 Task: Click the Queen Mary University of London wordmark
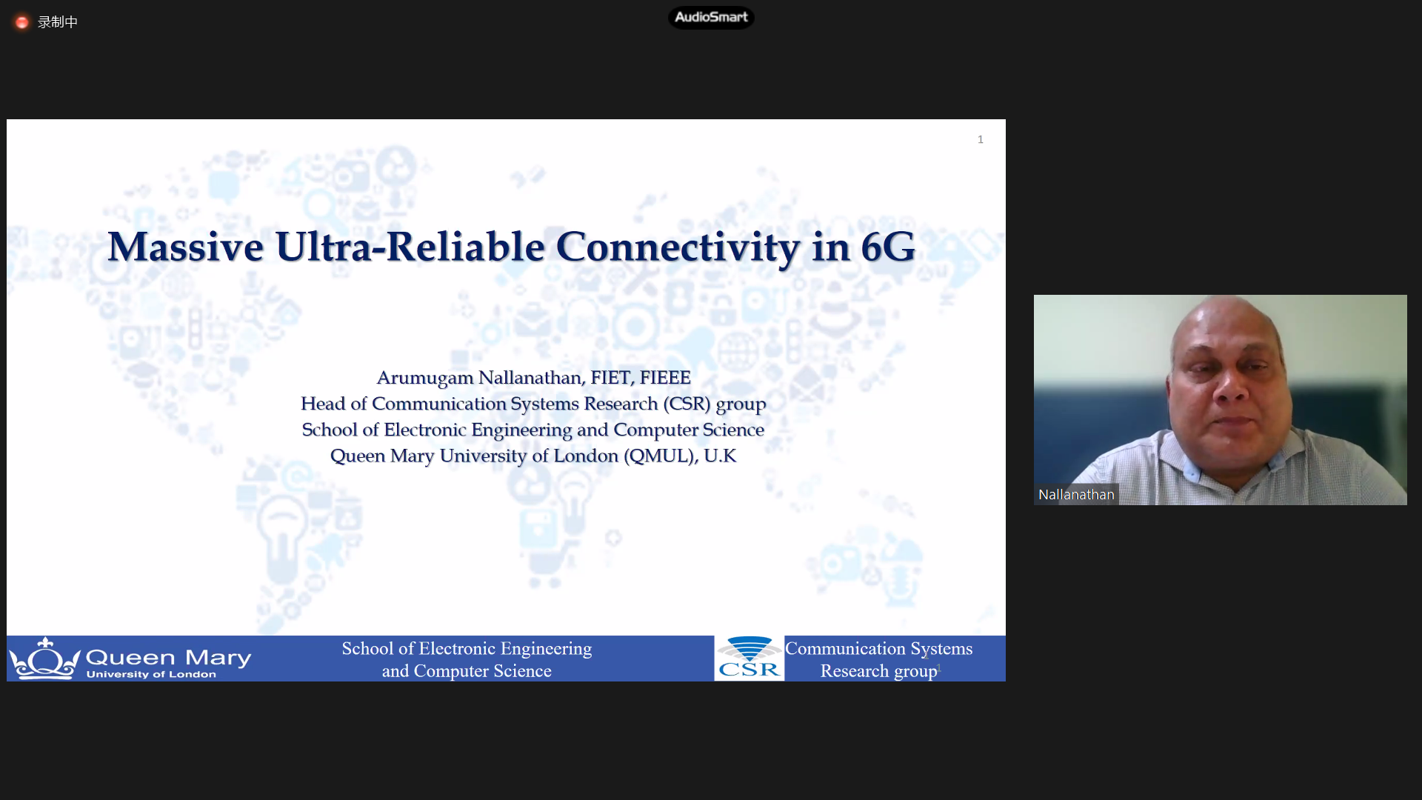click(168, 662)
